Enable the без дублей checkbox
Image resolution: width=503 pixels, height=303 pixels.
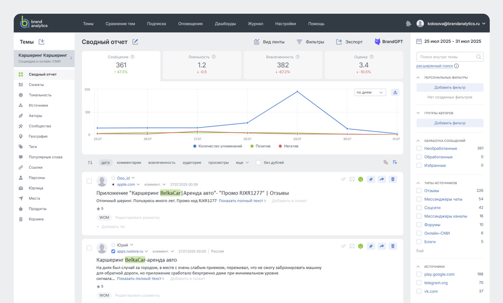[x=258, y=162]
